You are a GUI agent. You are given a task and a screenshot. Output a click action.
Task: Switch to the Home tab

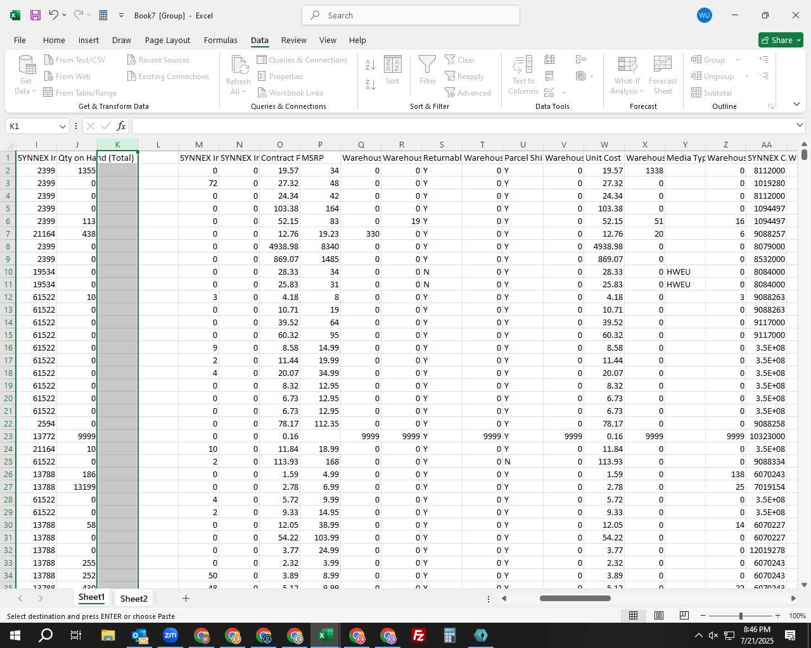tap(54, 40)
